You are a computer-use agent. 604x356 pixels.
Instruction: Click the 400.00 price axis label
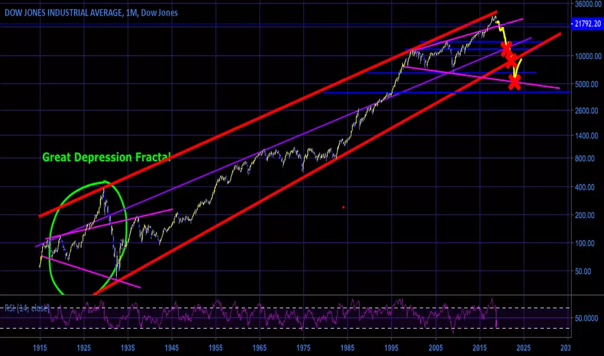pos(585,187)
